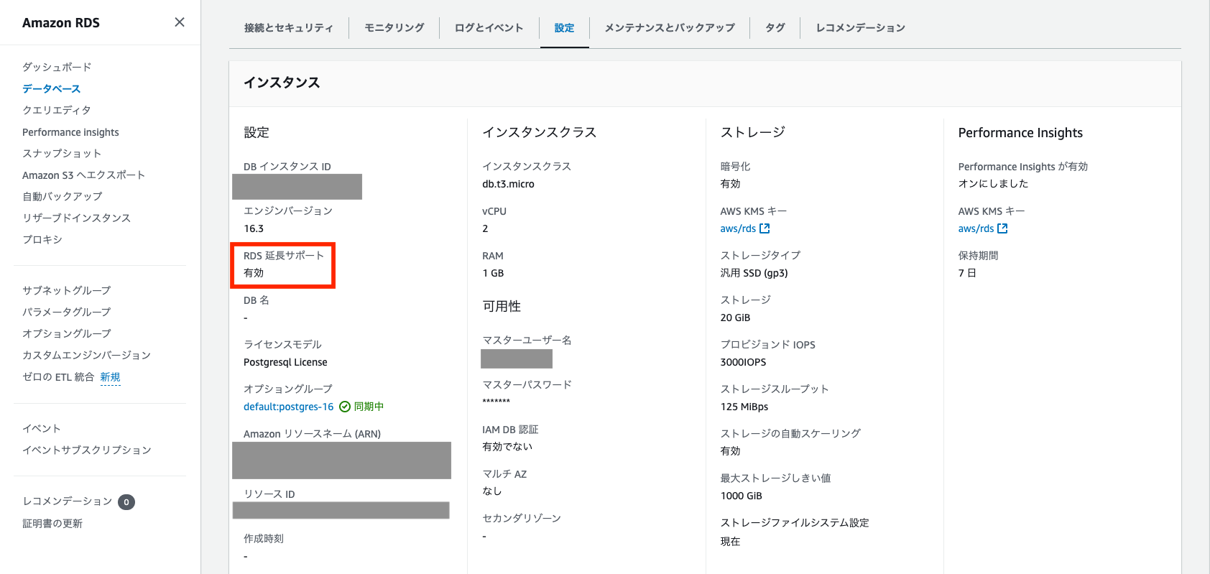Open 証明書の更新 in sidebar
The image size is (1210, 574).
[x=52, y=523]
